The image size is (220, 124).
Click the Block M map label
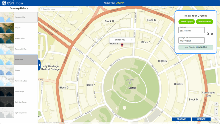[193, 99]
